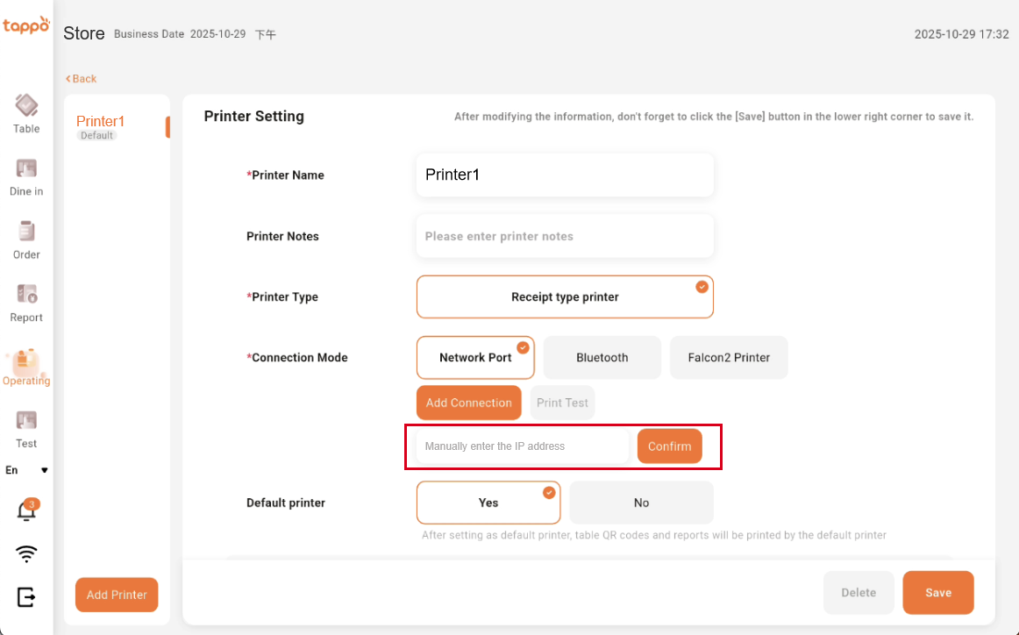Click the logout exit icon
Image resolution: width=1019 pixels, height=635 pixels.
(x=27, y=597)
